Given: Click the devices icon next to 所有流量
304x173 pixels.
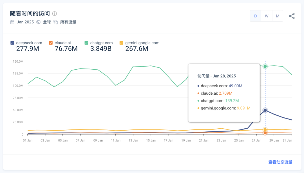Looking at the screenshot, I should tap(56, 22).
